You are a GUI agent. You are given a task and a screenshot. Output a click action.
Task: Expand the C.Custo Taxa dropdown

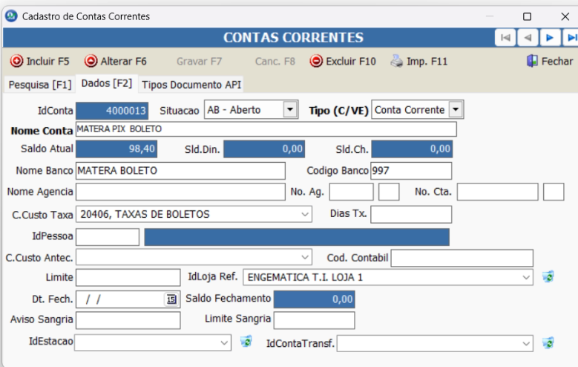click(x=306, y=215)
